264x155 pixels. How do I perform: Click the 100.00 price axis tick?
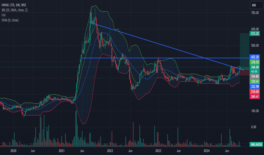[x=255, y=111]
